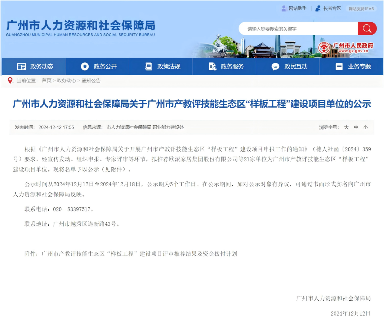Click the star icon beside 政务公开
The image size is (384, 331).
click(85, 66)
